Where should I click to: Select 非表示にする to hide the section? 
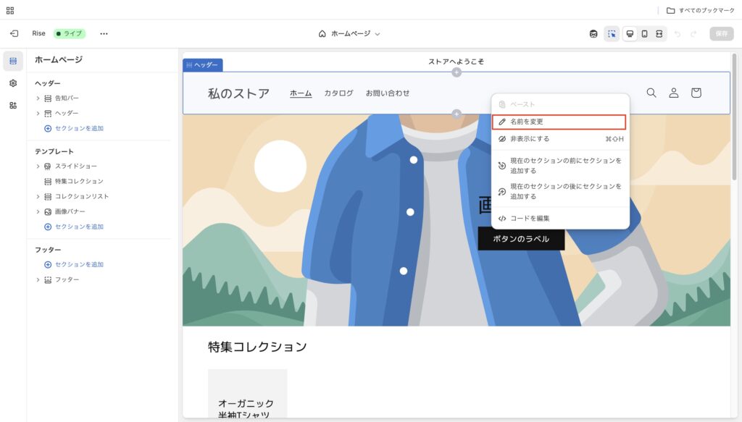[x=530, y=139]
